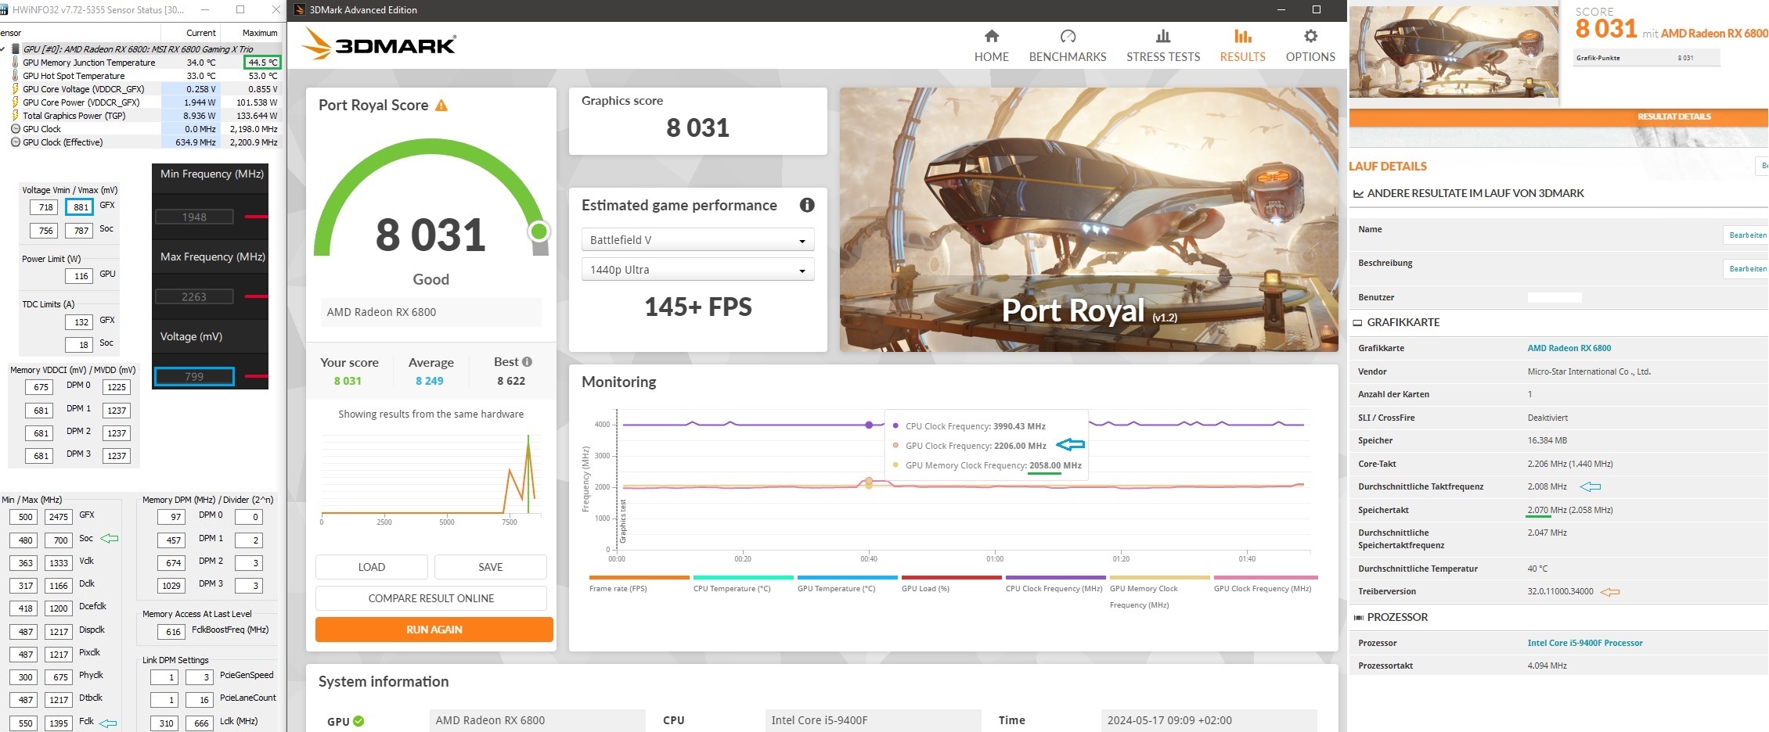Toggle the GPU Load (%) chart legend
Viewport: 1769px width, 732px height.
[951, 583]
